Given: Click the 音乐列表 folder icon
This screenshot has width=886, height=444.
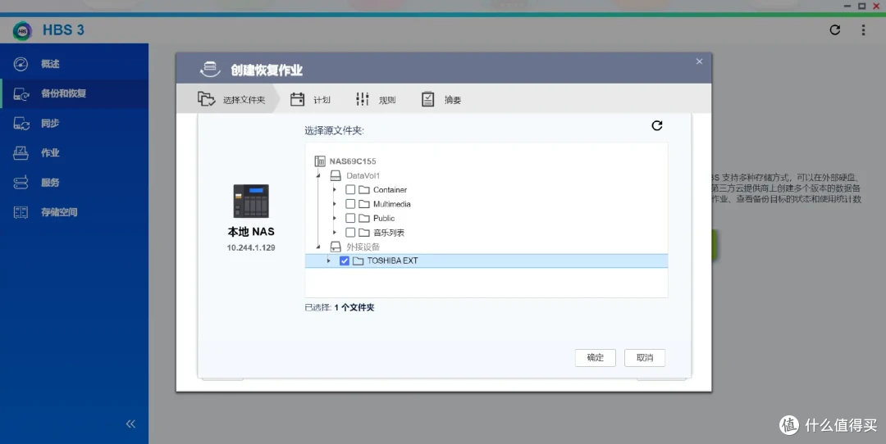Looking at the screenshot, I should (x=364, y=233).
